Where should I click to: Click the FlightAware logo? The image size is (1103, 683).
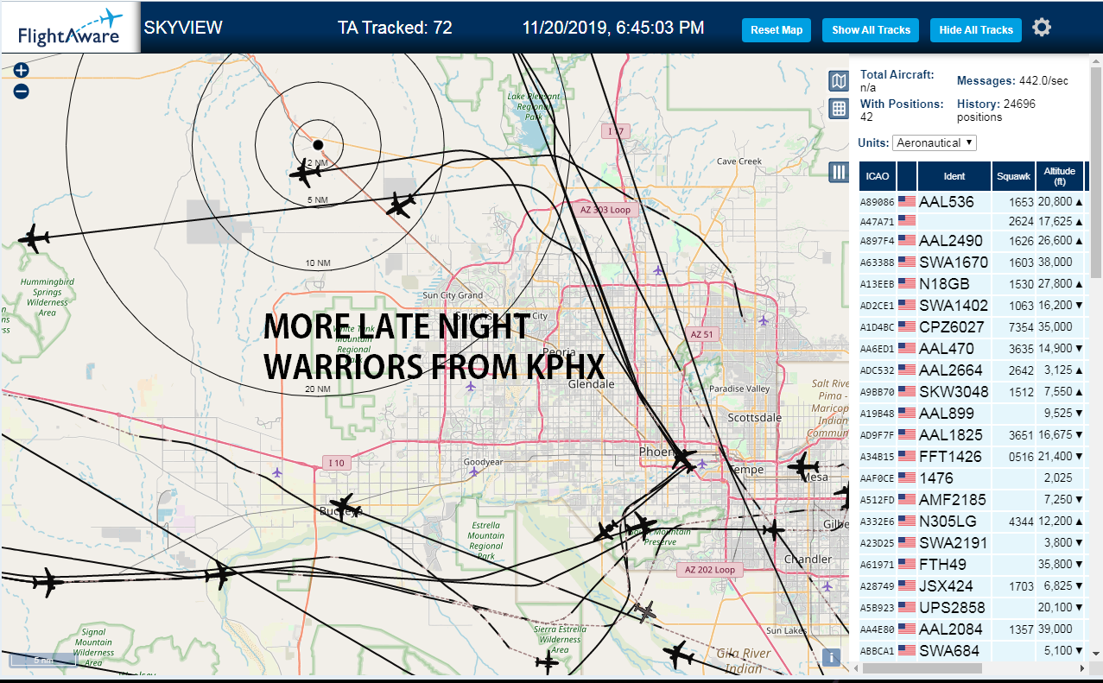tap(71, 28)
